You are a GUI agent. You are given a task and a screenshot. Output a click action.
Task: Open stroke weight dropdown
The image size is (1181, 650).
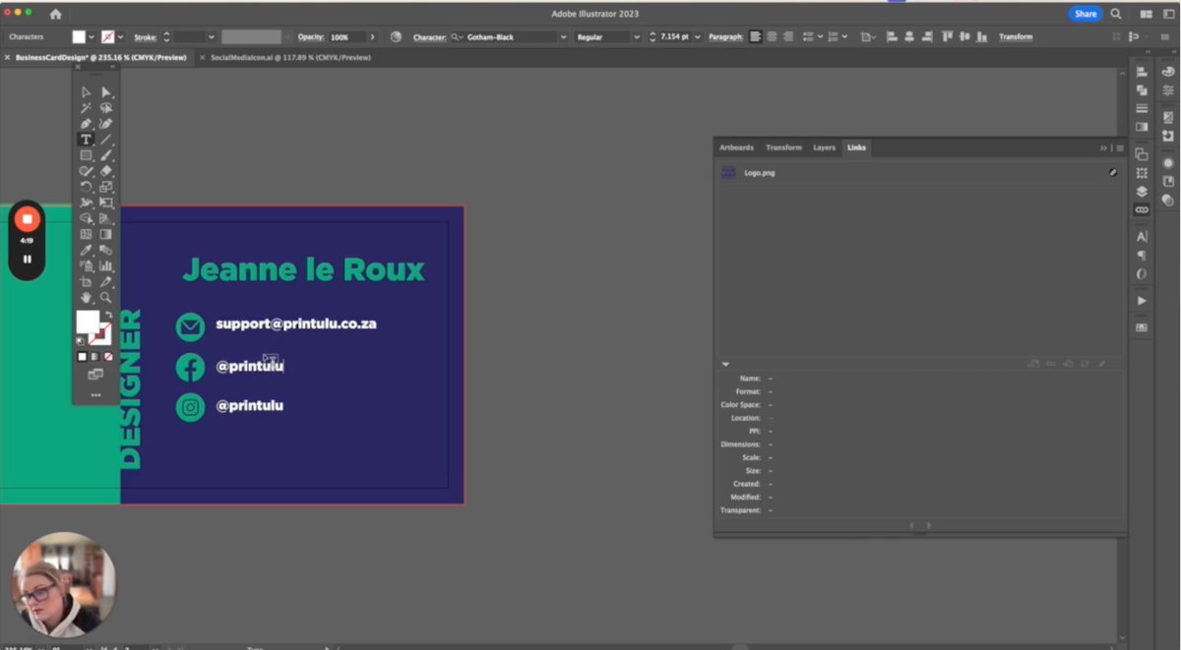pyautogui.click(x=212, y=37)
